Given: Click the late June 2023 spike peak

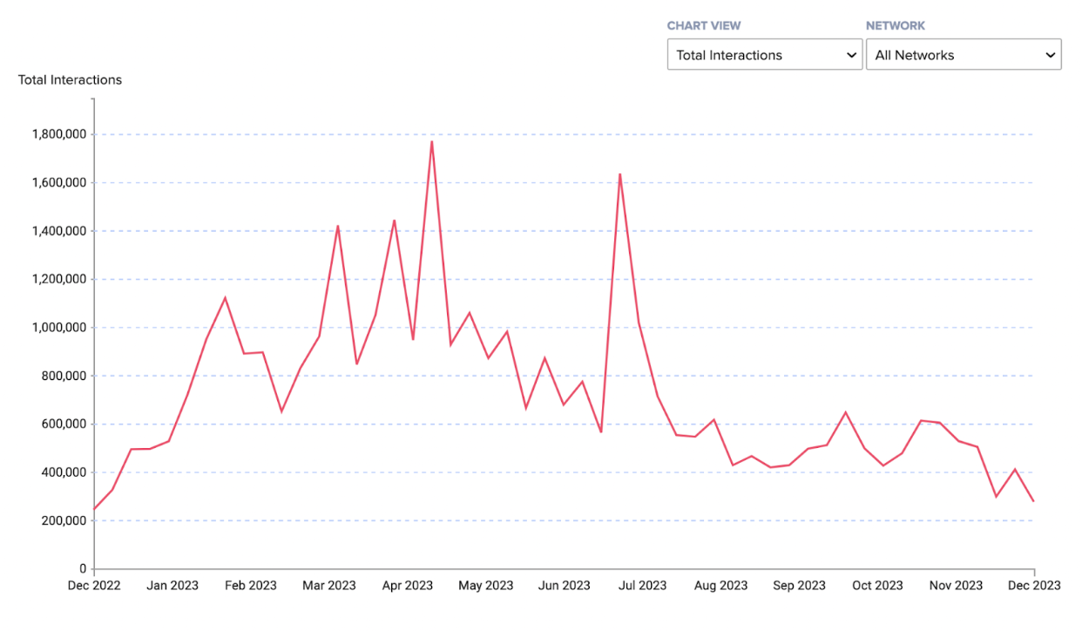Looking at the screenshot, I should tap(619, 174).
